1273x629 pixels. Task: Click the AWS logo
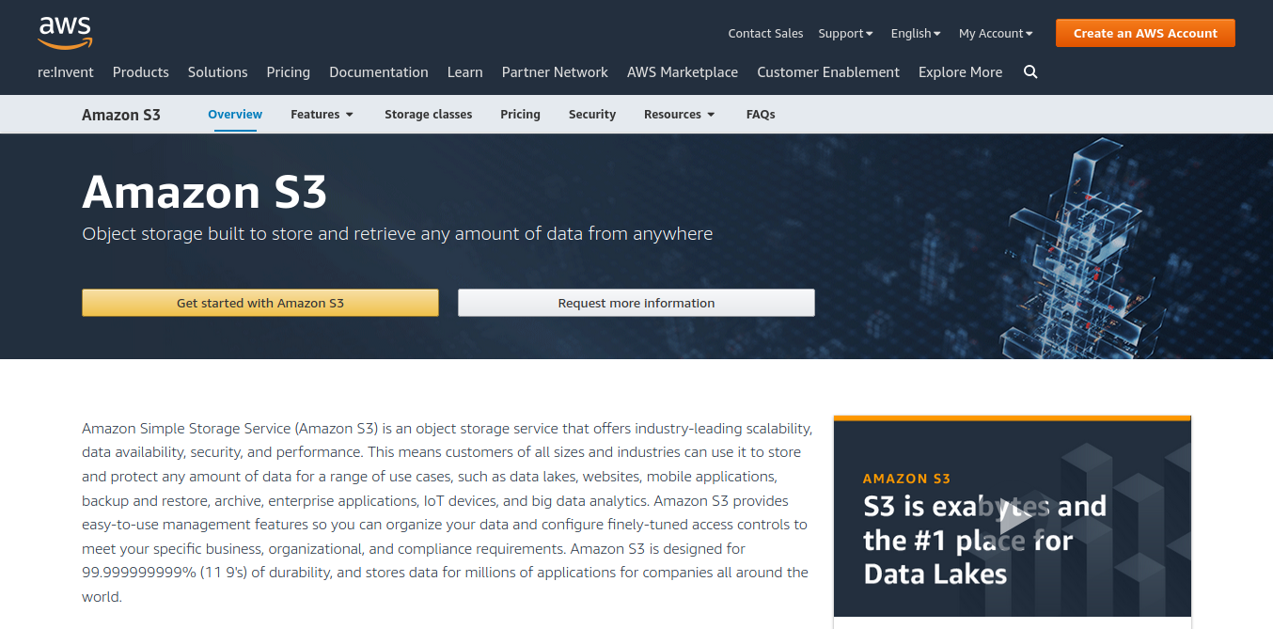tap(65, 33)
